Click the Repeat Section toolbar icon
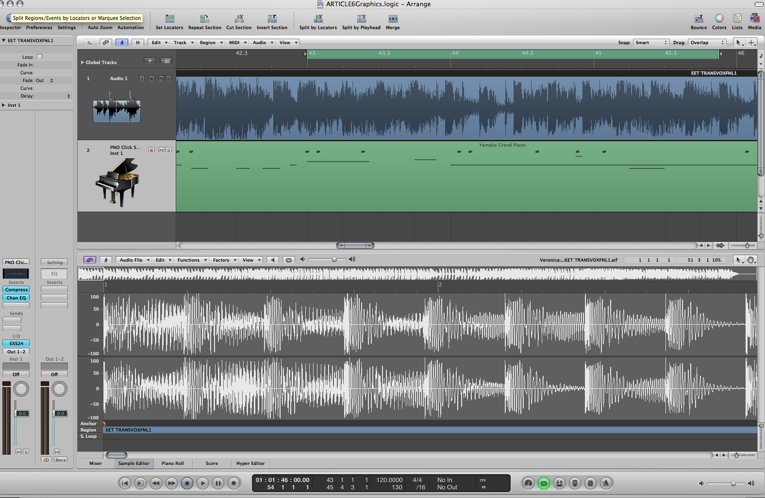This screenshot has height=498, width=765. tap(204, 18)
